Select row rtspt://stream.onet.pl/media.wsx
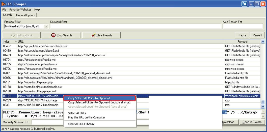This screenshot has height=132, width=267. click(131, 64)
